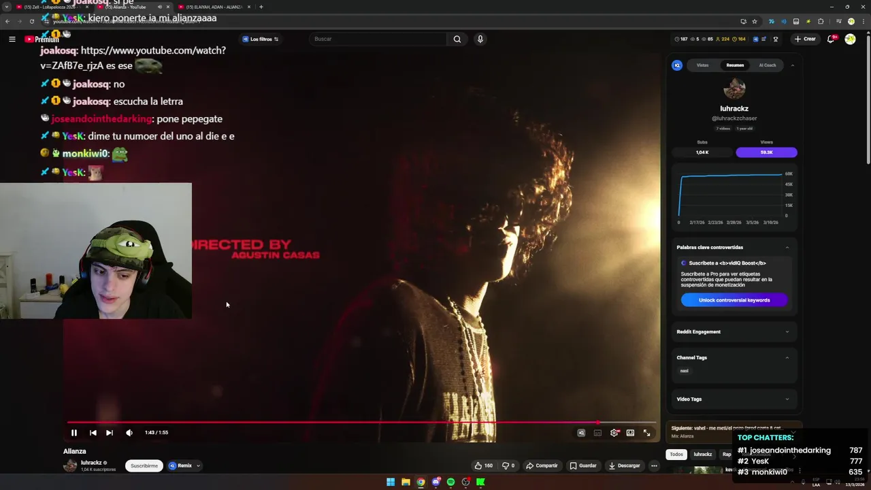This screenshot has height=490, width=871.
Task: Like the video with thumbs up
Action: 483,465
